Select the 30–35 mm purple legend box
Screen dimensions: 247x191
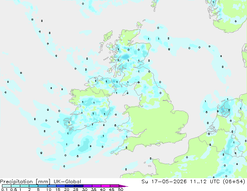[x=87, y=186]
